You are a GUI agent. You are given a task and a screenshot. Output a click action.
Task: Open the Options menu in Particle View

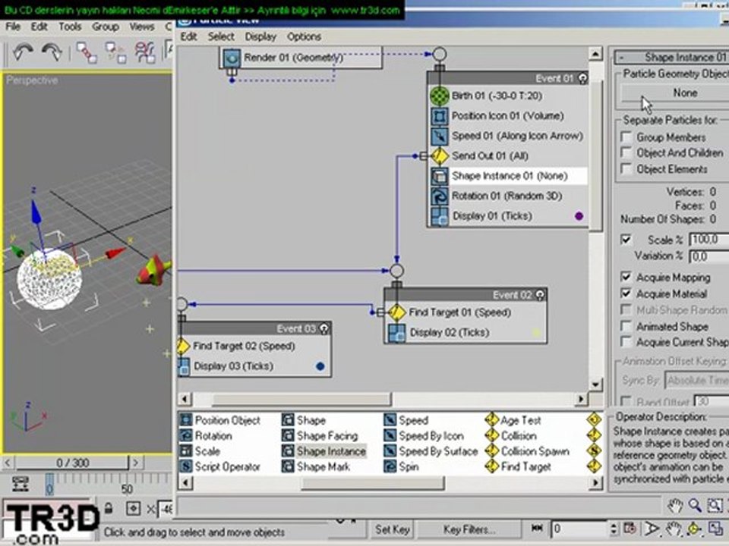[304, 36]
